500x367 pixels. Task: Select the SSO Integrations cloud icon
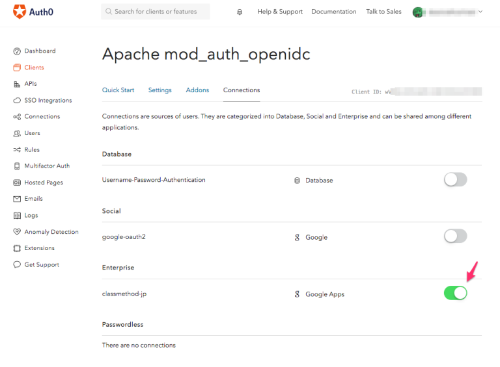pos(17,101)
